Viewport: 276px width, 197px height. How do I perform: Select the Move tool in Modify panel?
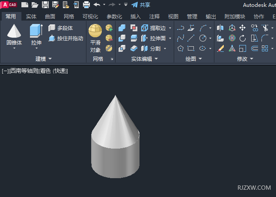tap(243, 28)
